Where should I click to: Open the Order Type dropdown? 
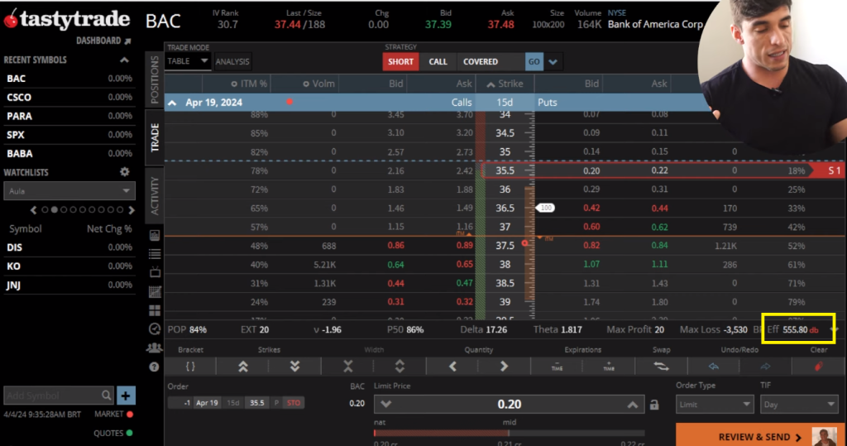(714, 405)
